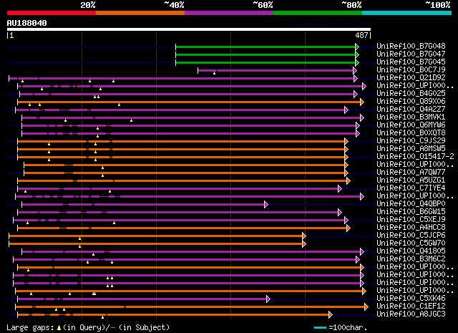Select label UniRef100_C5JCP6
The image size is (458, 333).
coord(411,235)
